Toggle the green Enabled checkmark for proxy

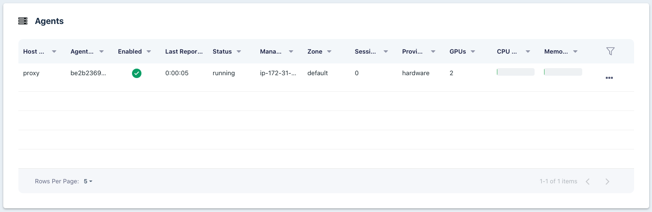(137, 73)
